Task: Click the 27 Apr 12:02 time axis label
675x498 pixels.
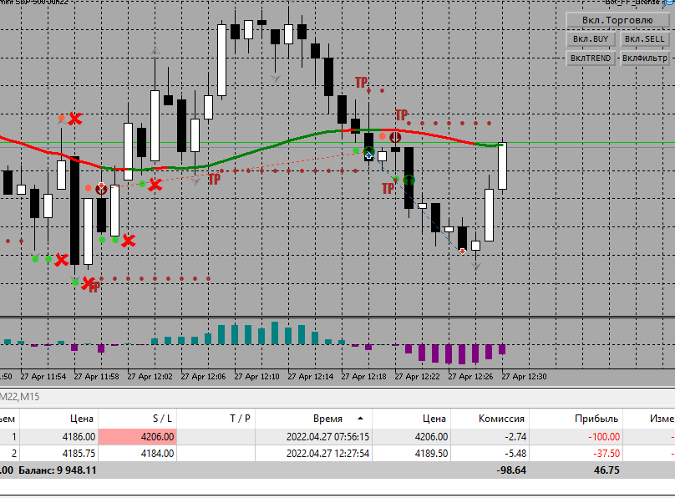Action: tap(150, 377)
